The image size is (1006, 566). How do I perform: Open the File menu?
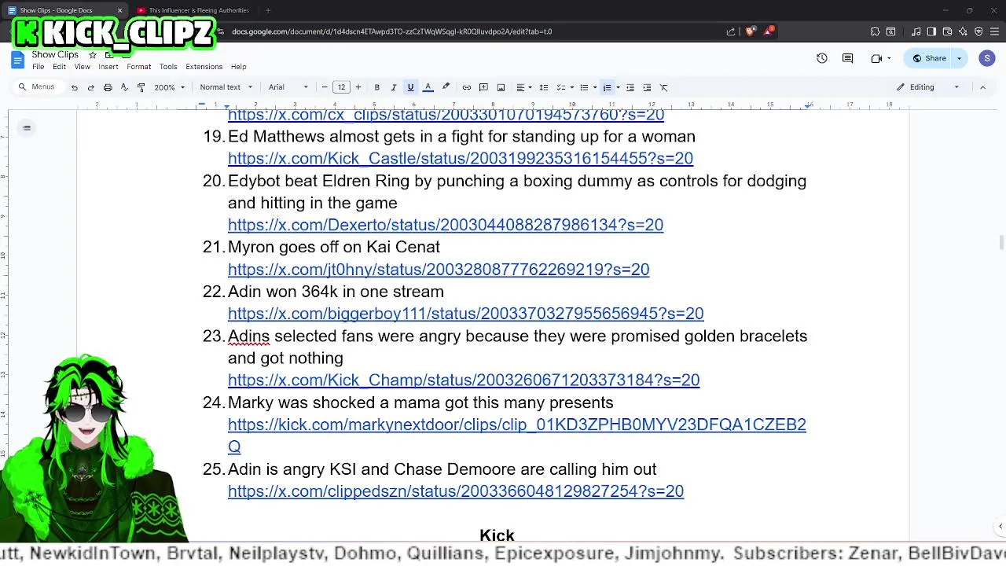click(38, 67)
